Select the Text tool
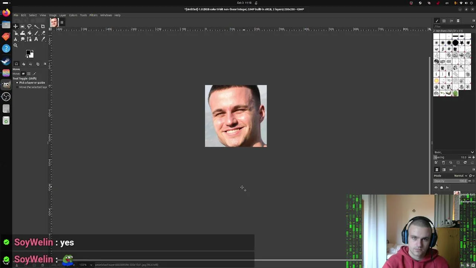476x268 pixels. [36, 39]
